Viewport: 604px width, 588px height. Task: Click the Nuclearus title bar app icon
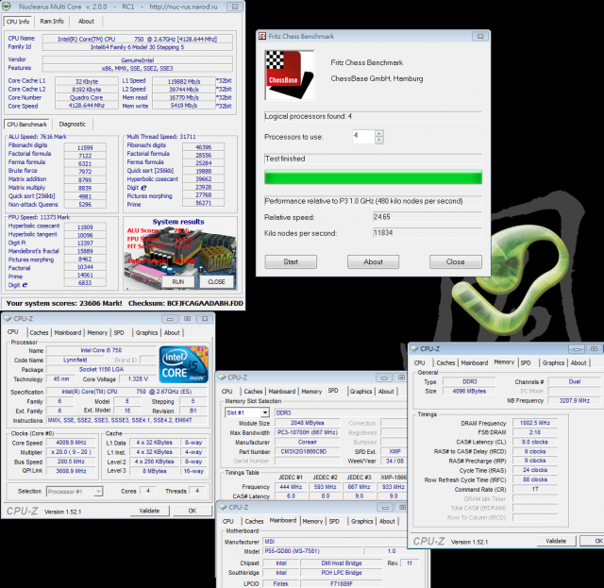(x=7, y=7)
